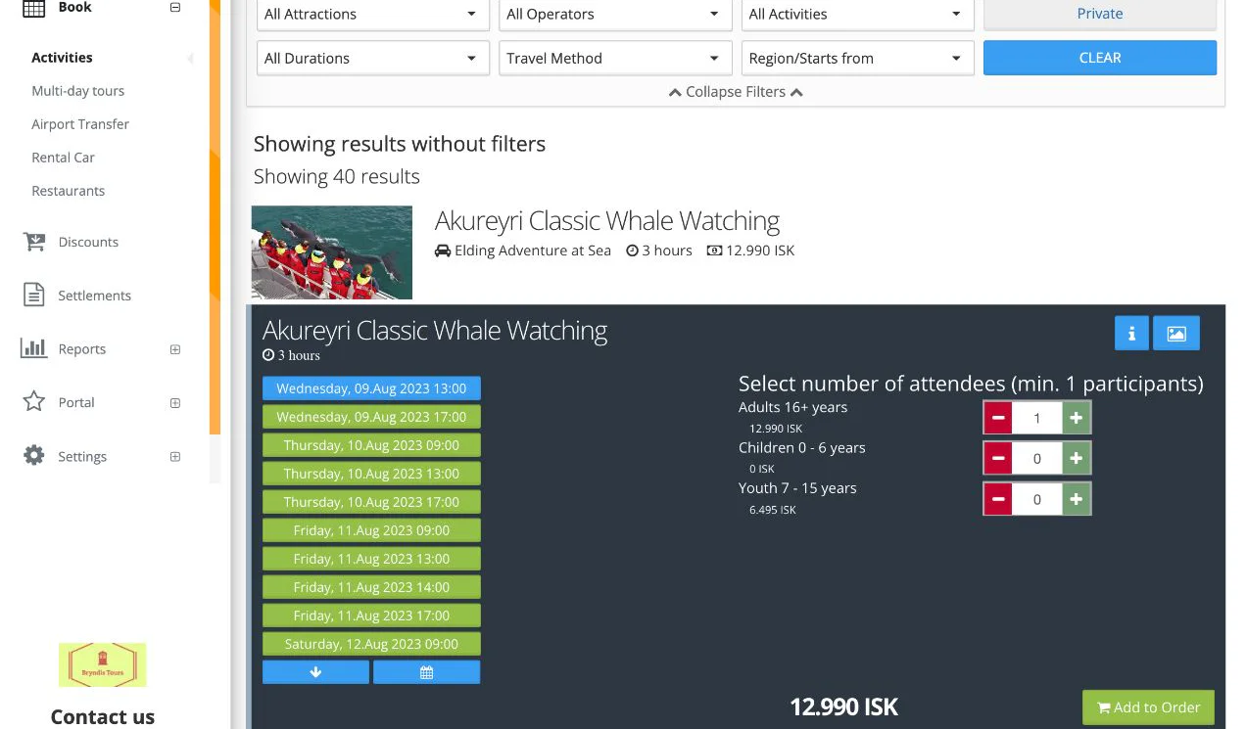This screenshot has height=729, width=1246.
Task: Expand the Portal section plus icon
Action: [x=175, y=403]
